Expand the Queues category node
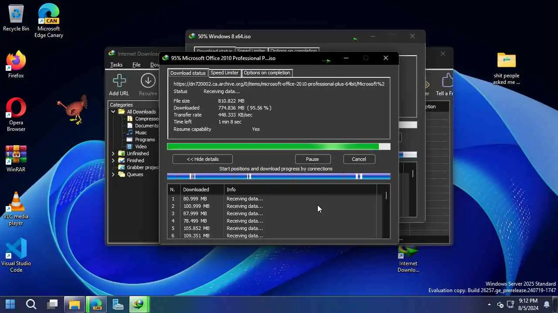This screenshot has height=313, width=558. [113, 174]
